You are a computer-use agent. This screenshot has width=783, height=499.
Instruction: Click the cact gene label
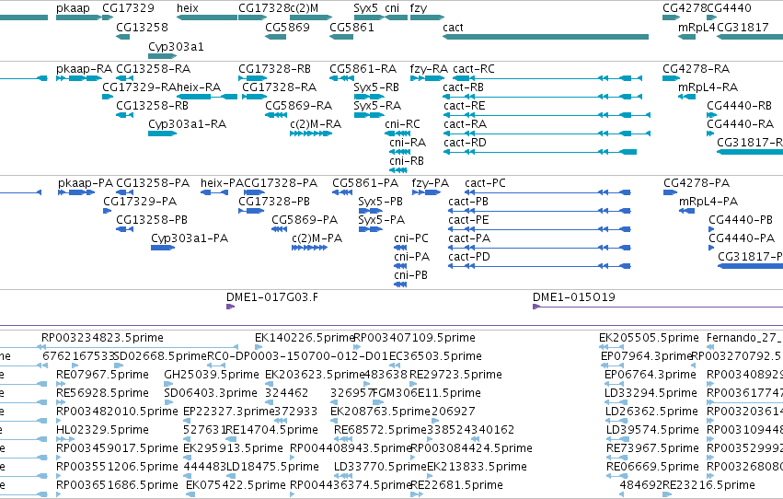click(x=453, y=28)
